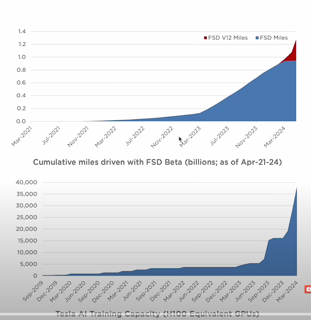This screenshot has width=311, height=320.
Task: Click the '25,000' y-axis label
Action: coord(27,217)
